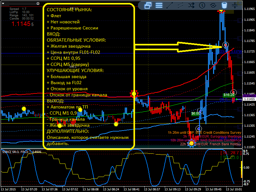Click the trash bin delete-objects icon
256x192 pixels.
(x=224, y=5)
